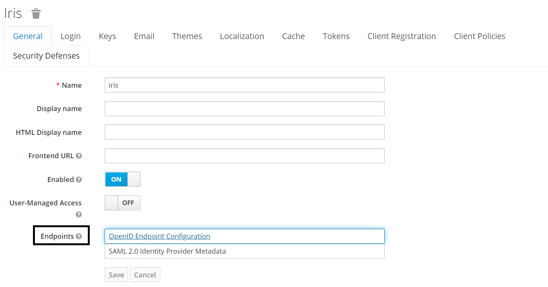Open OpenID Endpoint Configuration link
This screenshot has height=287, width=548.
pyautogui.click(x=159, y=236)
